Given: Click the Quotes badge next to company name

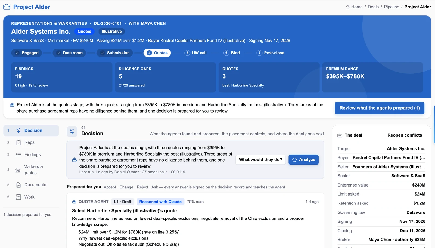Looking at the screenshot, I should (x=84, y=32).
